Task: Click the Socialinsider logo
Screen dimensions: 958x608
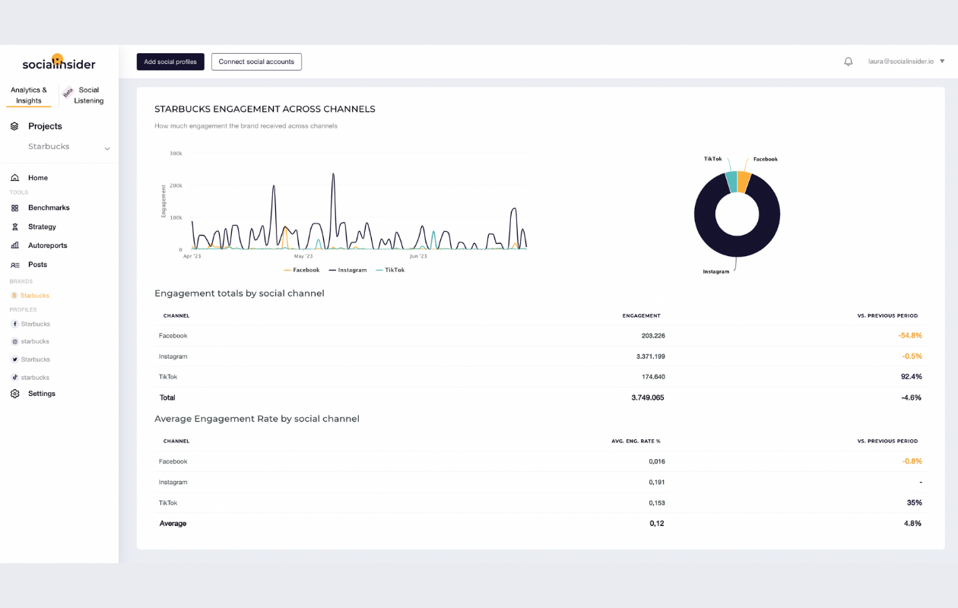Action: 59,63
